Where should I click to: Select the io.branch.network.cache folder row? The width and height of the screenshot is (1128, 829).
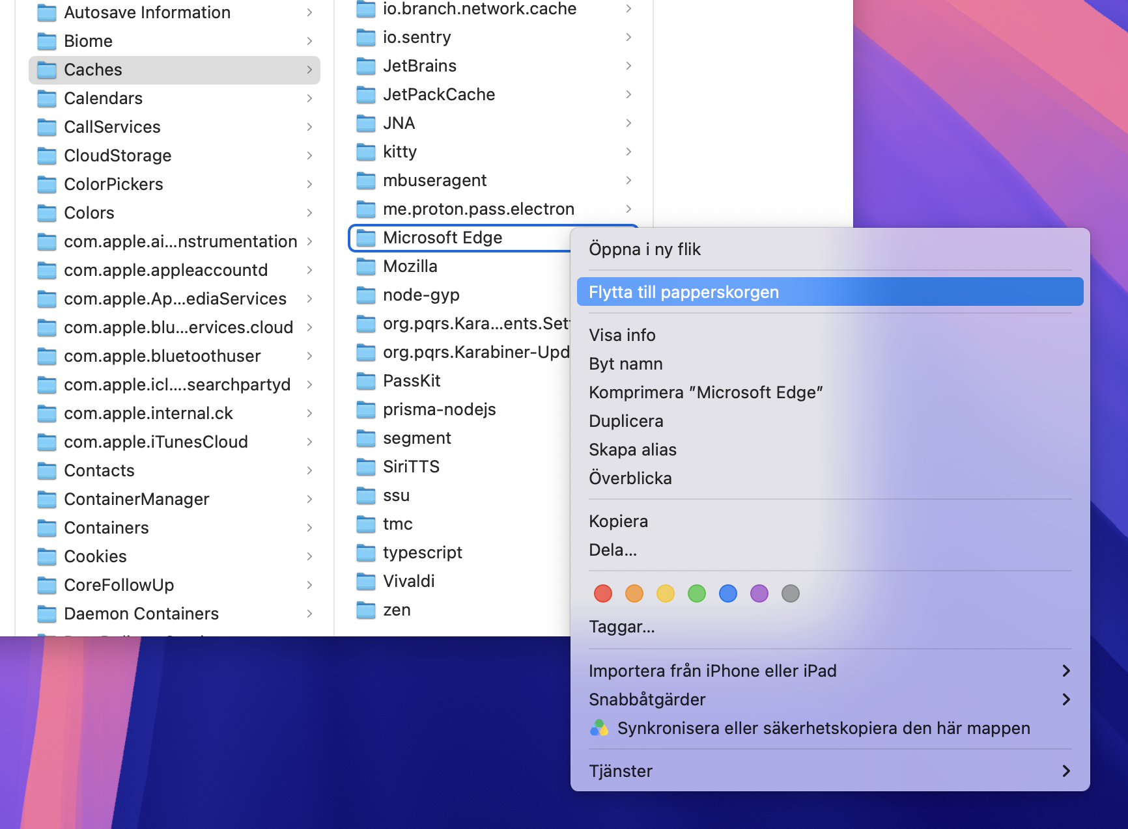pos(494,9)
